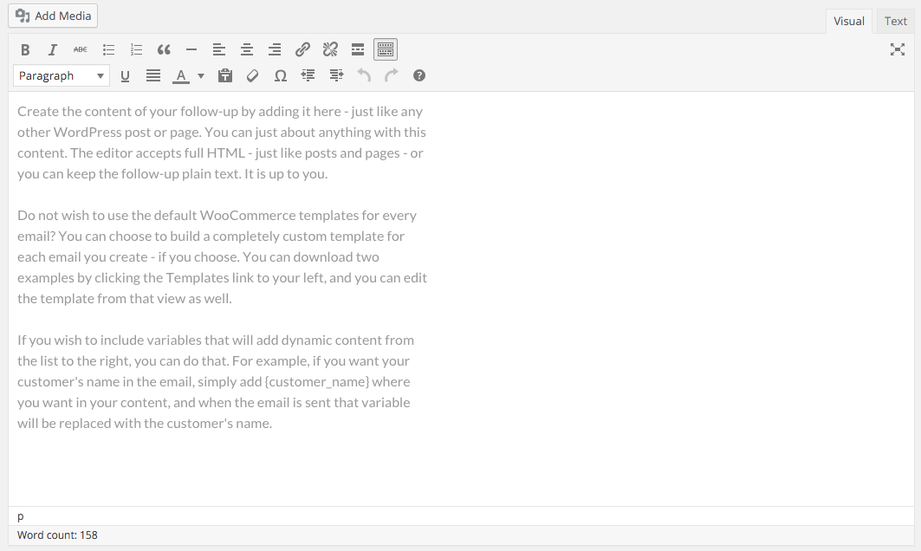Expand the text color picker arrow
The width and height of the screenshot is (921, 551).
click(x=201, y=76)
